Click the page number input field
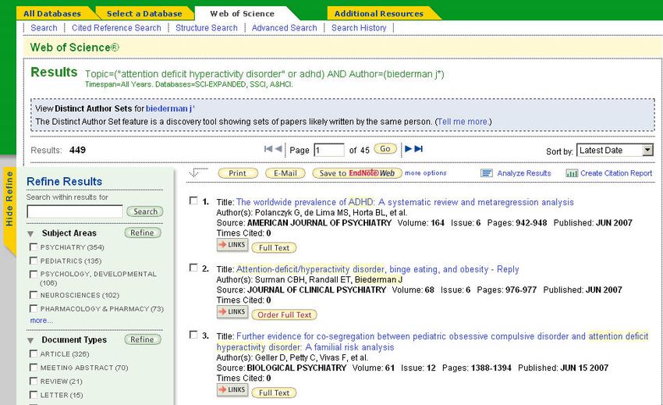663x405 pixels. pos(329,151)
